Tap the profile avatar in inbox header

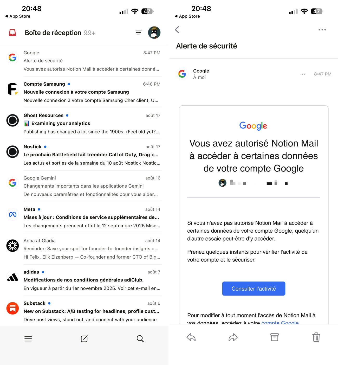[x=154, y=33]
